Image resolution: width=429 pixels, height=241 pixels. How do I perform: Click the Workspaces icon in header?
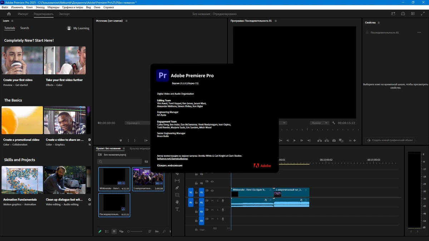click(x=393, y=14)
